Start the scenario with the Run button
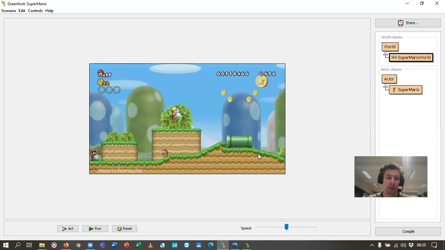The width and height of the screenshot is (445, 250). (95, 228)
